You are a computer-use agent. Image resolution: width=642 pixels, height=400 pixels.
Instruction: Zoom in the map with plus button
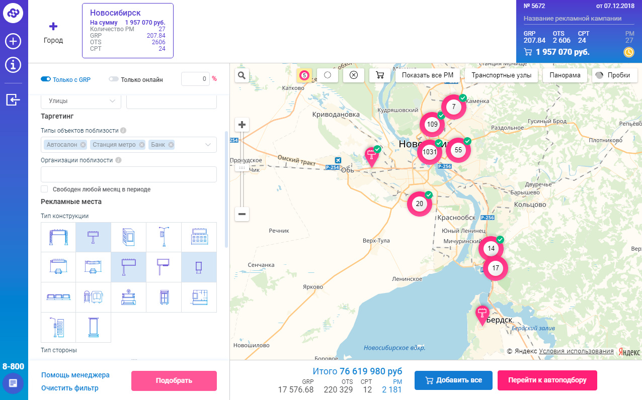tap(242, 125)
